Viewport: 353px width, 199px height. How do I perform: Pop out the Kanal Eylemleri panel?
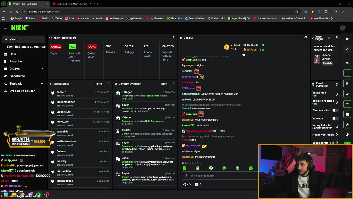[x=336, y=85]
